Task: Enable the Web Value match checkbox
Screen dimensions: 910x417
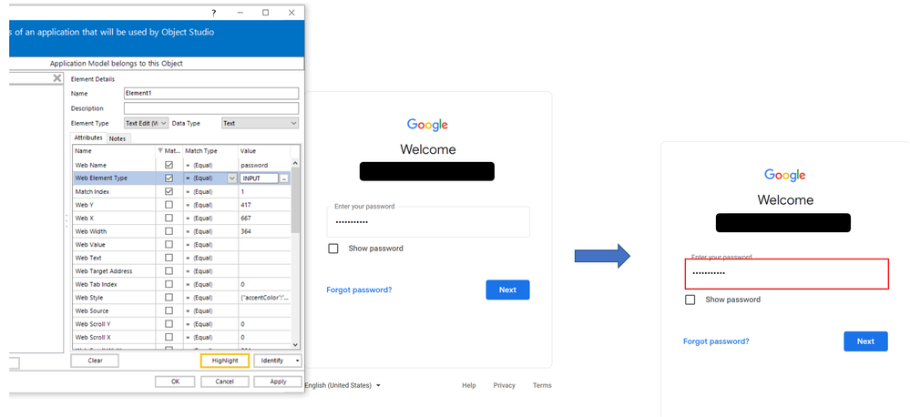Action: [169, 244]
